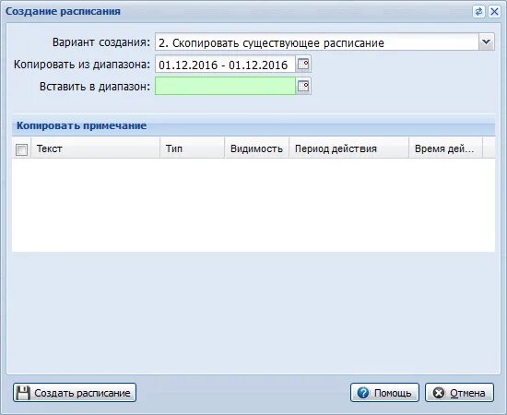This screenshot has width=507, height=415.
Task: Sort by the 'Видимость' column header
Action: (257, 148)
